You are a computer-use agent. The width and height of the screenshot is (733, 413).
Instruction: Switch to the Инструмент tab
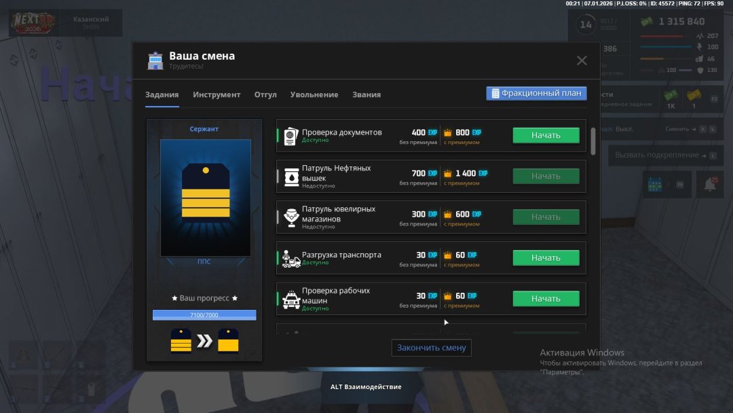217,94
